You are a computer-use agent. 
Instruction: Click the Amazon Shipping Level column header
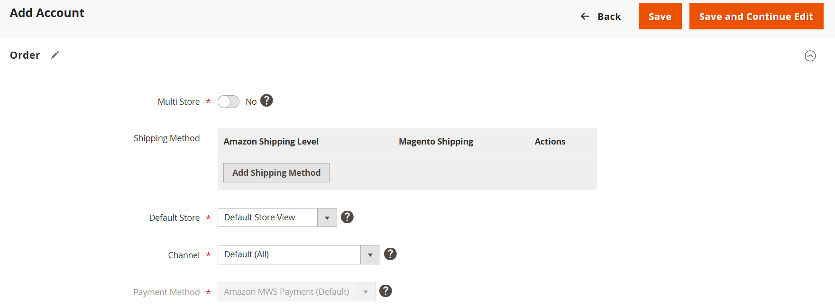(x=271, y=142)
